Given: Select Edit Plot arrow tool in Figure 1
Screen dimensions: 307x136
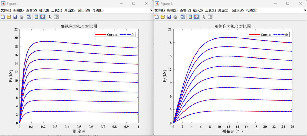Looking at the screenshot, I should pyautogui.click(x=50, y=17).
